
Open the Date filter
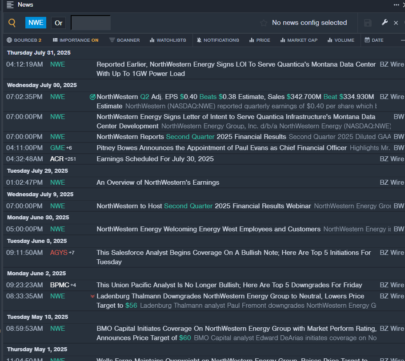click(374, 40)
